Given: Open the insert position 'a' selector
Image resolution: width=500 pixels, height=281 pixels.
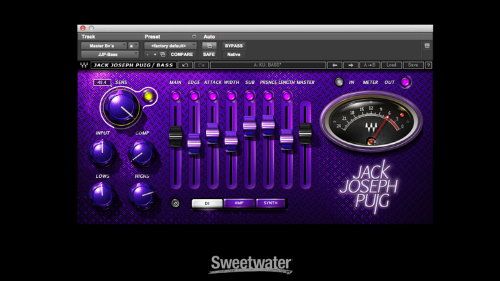Looking at the screenshot, I should click(133, 46).
